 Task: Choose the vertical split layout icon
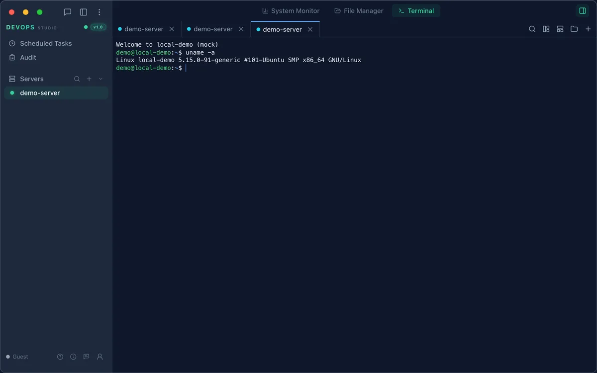[546, 29]
